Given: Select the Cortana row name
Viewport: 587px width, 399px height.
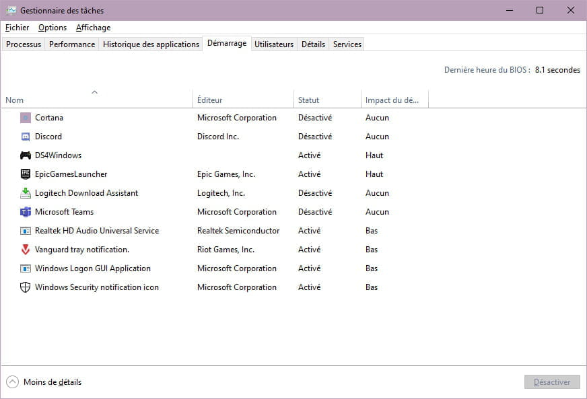Looking at the screenshot, I should click(x=49, y=118).
